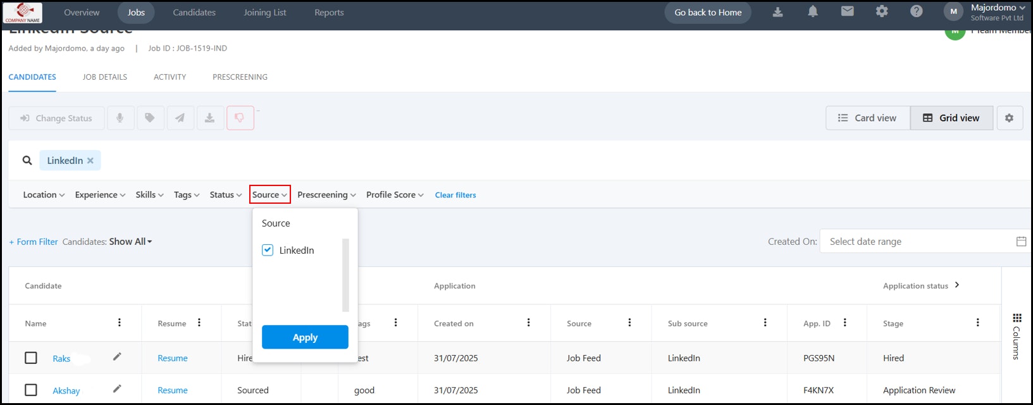Switch to the JOB DETAILS tab
1033x405 pixels.
105,77
